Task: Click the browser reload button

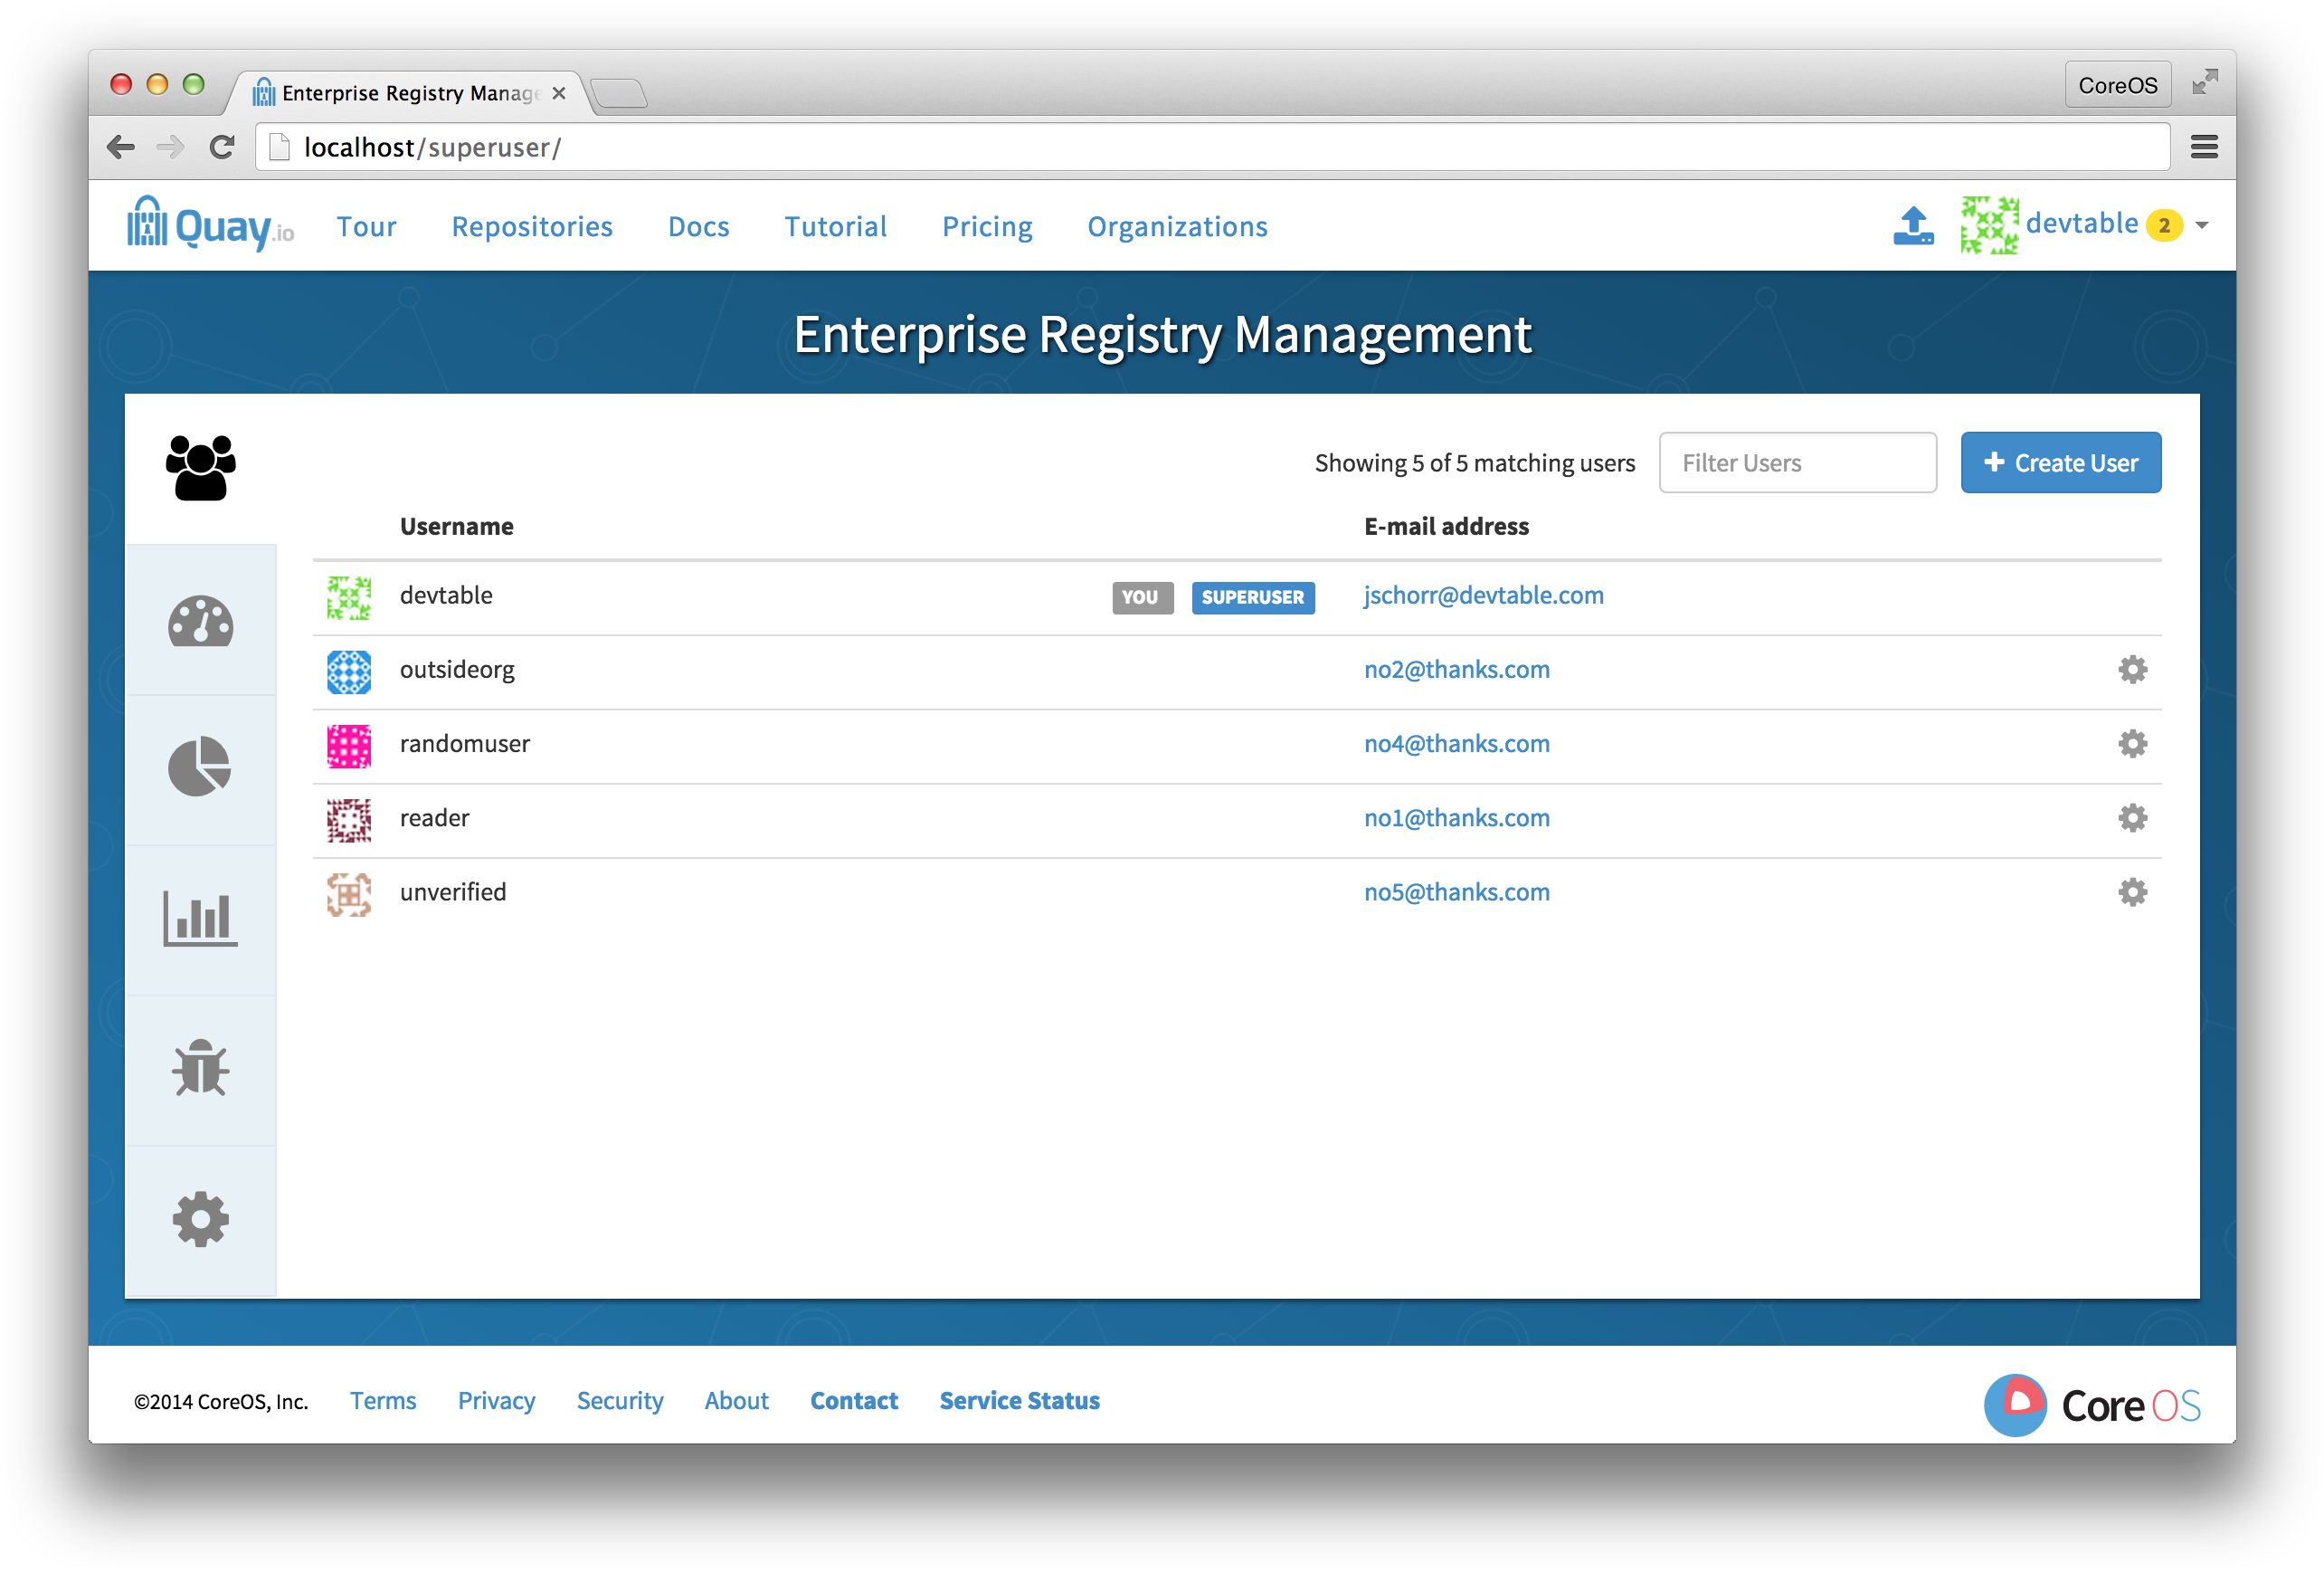Action: click(222, 148)
